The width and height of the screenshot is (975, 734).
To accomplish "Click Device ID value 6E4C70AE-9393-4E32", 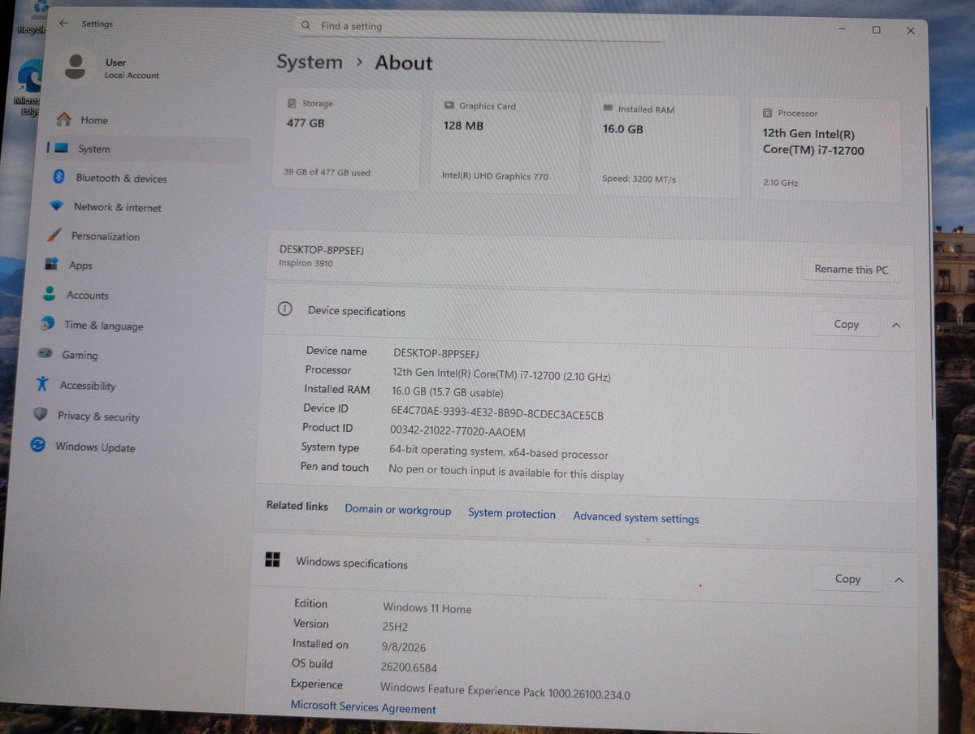I will 497,414.
